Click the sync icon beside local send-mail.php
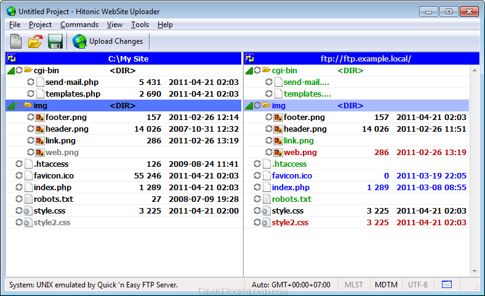The image size is (485, 296). click(30, 82)
